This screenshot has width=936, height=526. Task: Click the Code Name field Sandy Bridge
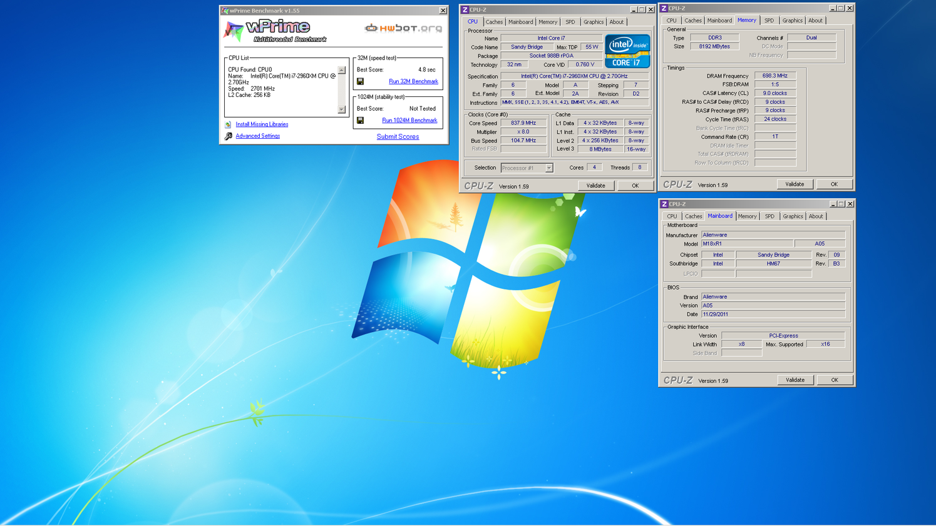point(527,47)
